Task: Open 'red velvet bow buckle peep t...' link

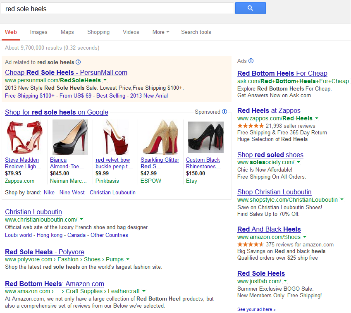Action: click(114, 163)
